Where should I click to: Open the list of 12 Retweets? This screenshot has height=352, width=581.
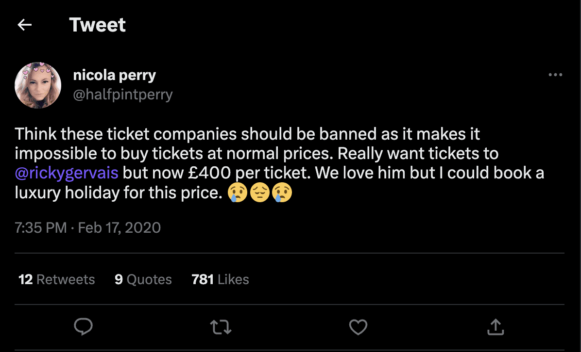[56, 279]
